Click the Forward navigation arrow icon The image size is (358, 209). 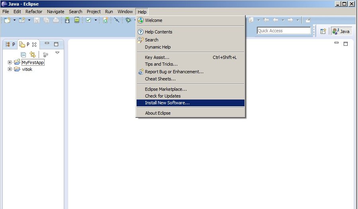pos(290,20)
